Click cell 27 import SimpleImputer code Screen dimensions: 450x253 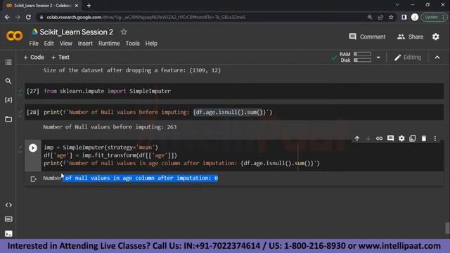pyautogui.click(x=107, y=91)
